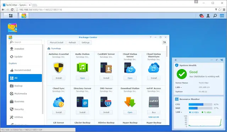Expand the LAN dropdown in System Health
The image size is (227, 132).
178,87
